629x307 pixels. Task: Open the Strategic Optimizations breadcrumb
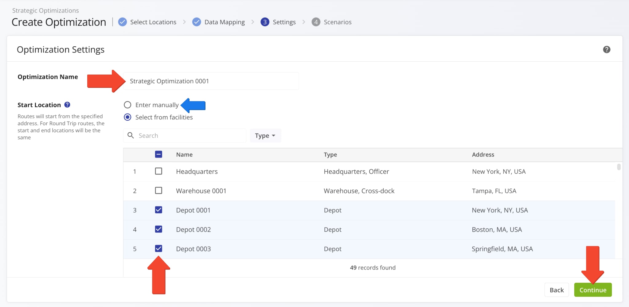click(x=45, y=10)
